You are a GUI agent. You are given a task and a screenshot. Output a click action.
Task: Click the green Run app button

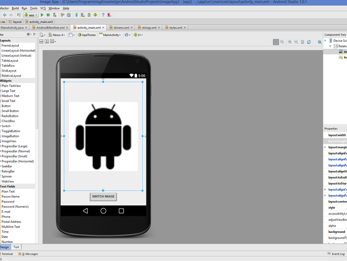(42, 15)
